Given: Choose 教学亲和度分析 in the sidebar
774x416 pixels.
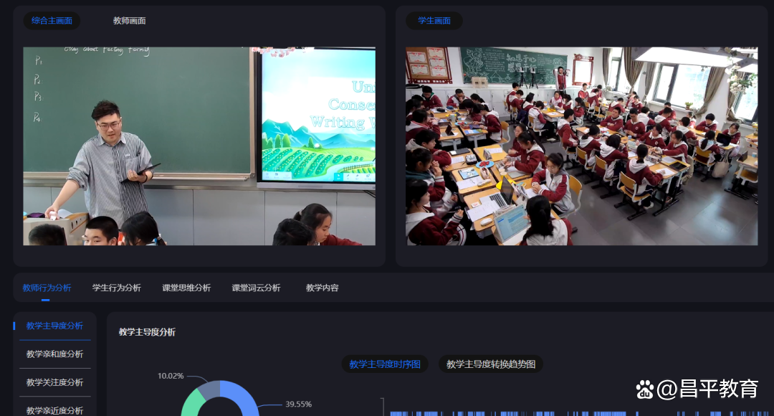Looking at the screenshot, I should click(x=54, y=354).
